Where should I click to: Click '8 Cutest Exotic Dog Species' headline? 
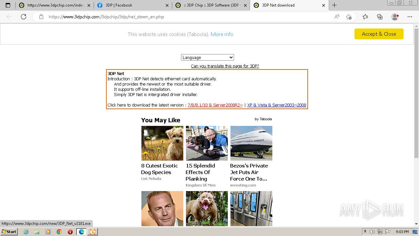click(160, 169)
